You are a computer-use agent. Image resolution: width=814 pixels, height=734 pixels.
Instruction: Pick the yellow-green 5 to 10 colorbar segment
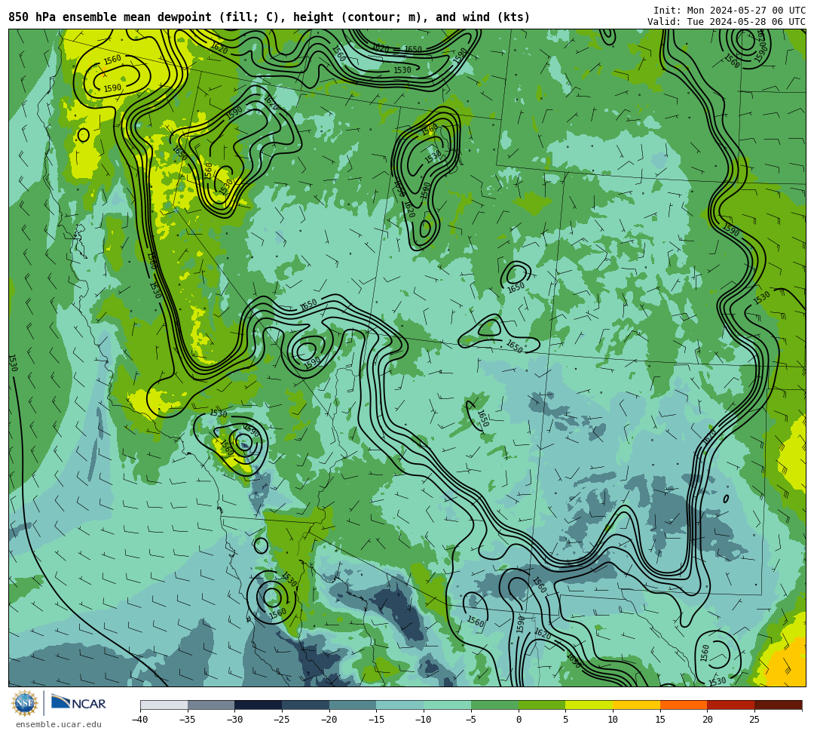coord(589,705)
